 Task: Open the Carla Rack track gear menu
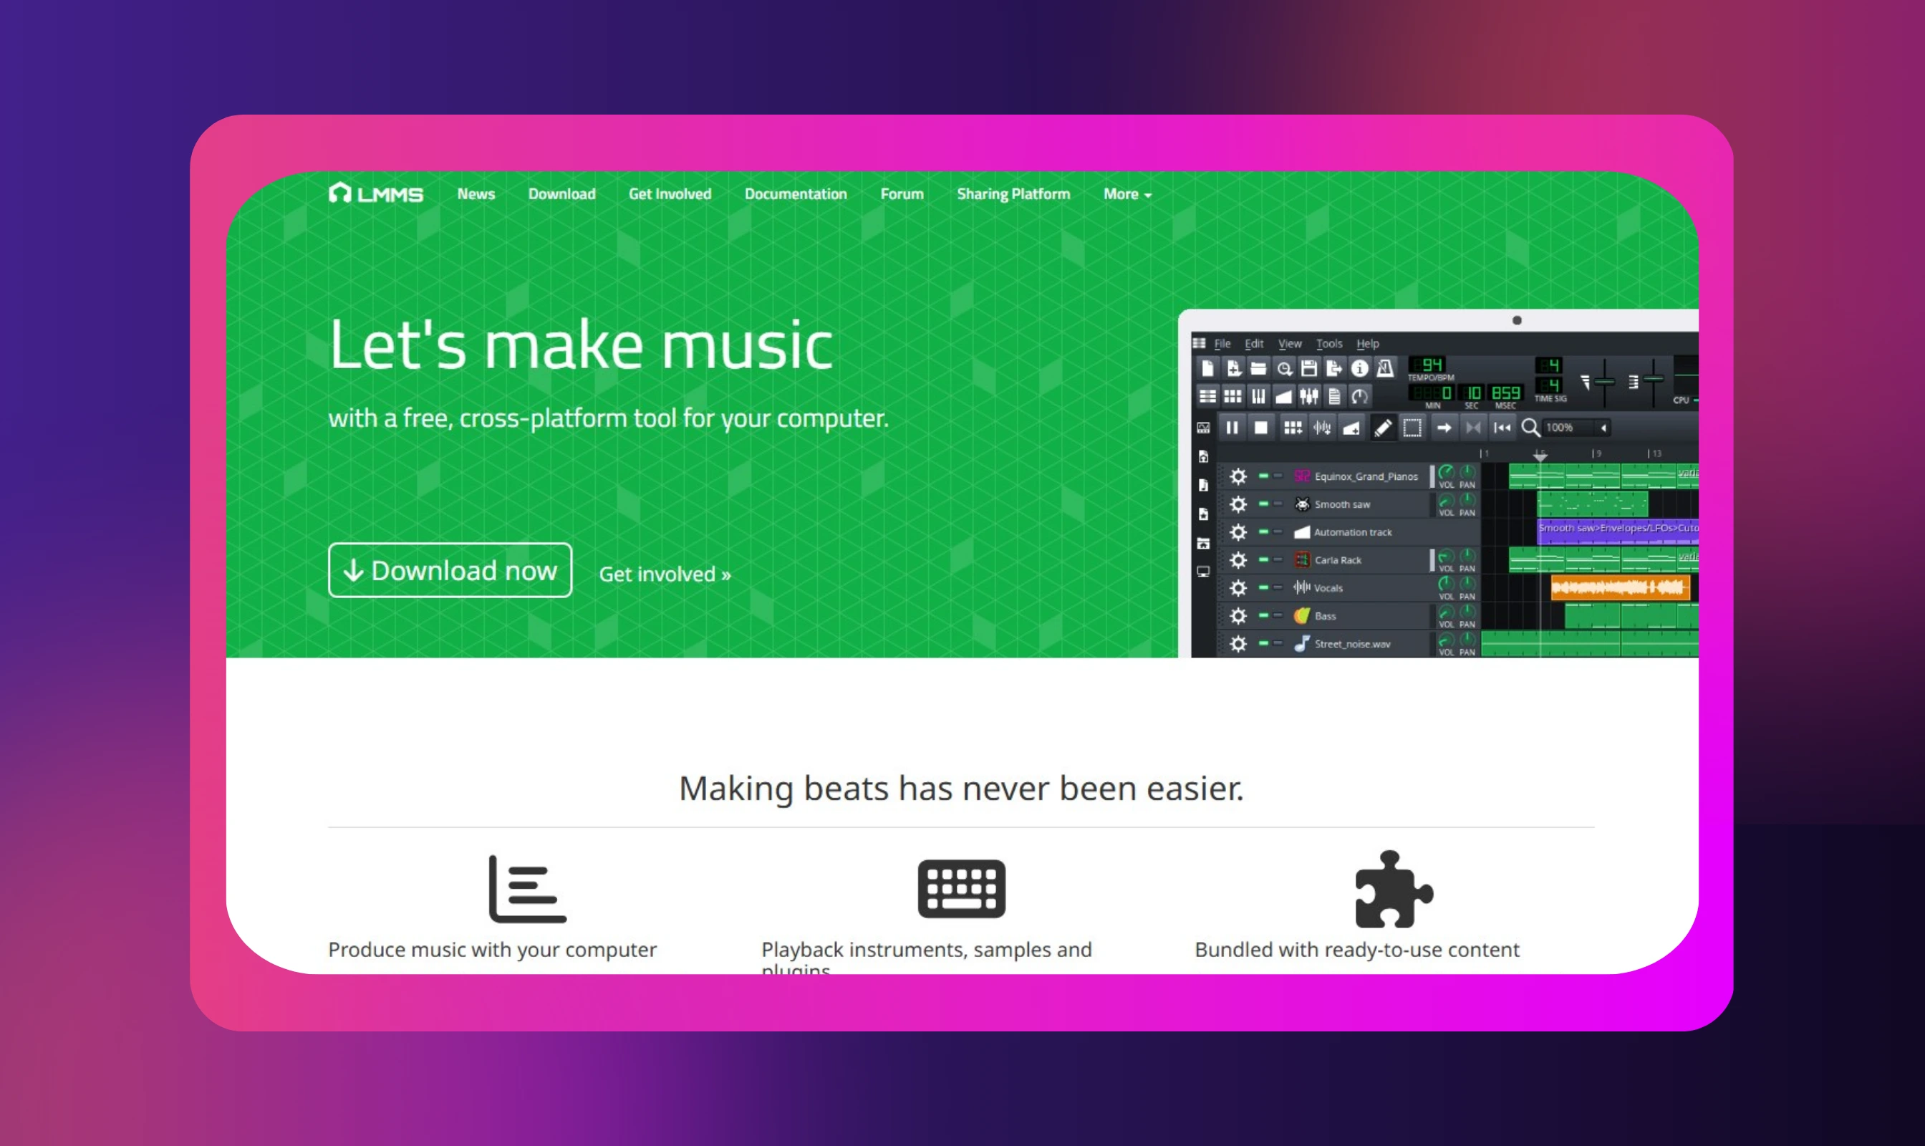click(1237, 560)
